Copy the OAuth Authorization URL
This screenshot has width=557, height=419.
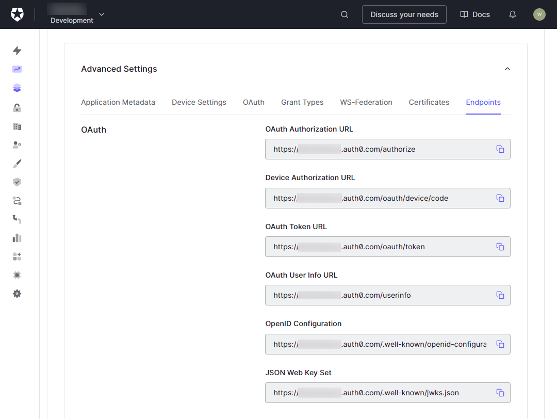point(500,149)
